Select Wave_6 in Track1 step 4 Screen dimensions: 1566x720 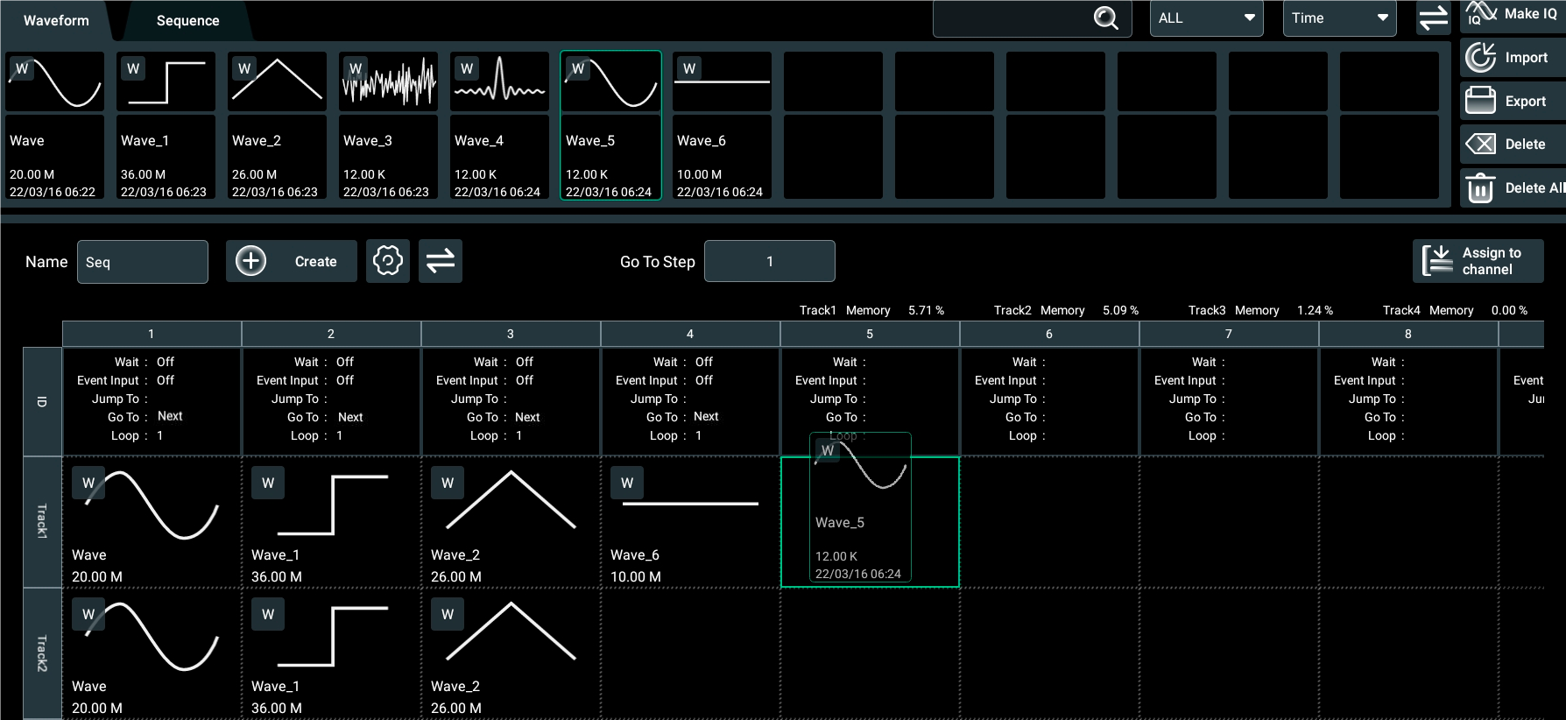point(690,522)
